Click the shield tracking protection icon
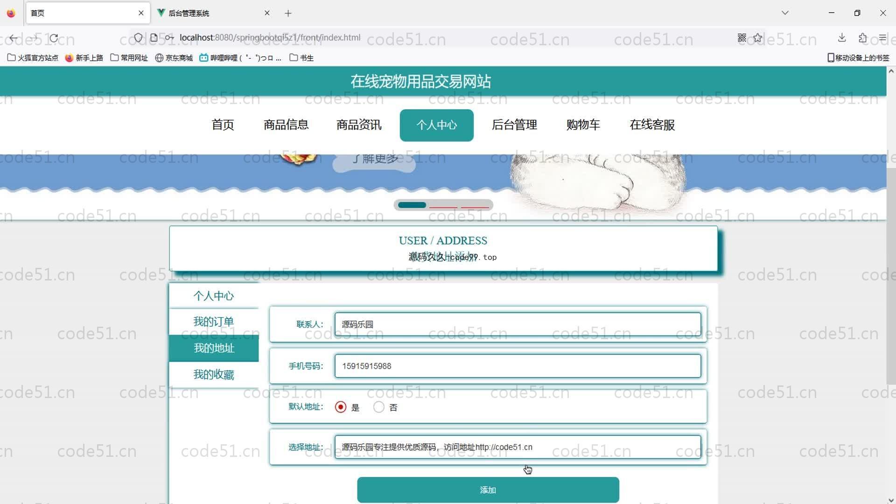896x504 pixels. pyautogui.click(x=138, y=37)
